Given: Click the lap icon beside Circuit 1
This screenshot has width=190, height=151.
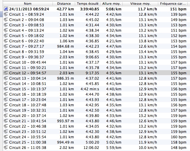Looking at the screenshot, I should pos(6,15).
